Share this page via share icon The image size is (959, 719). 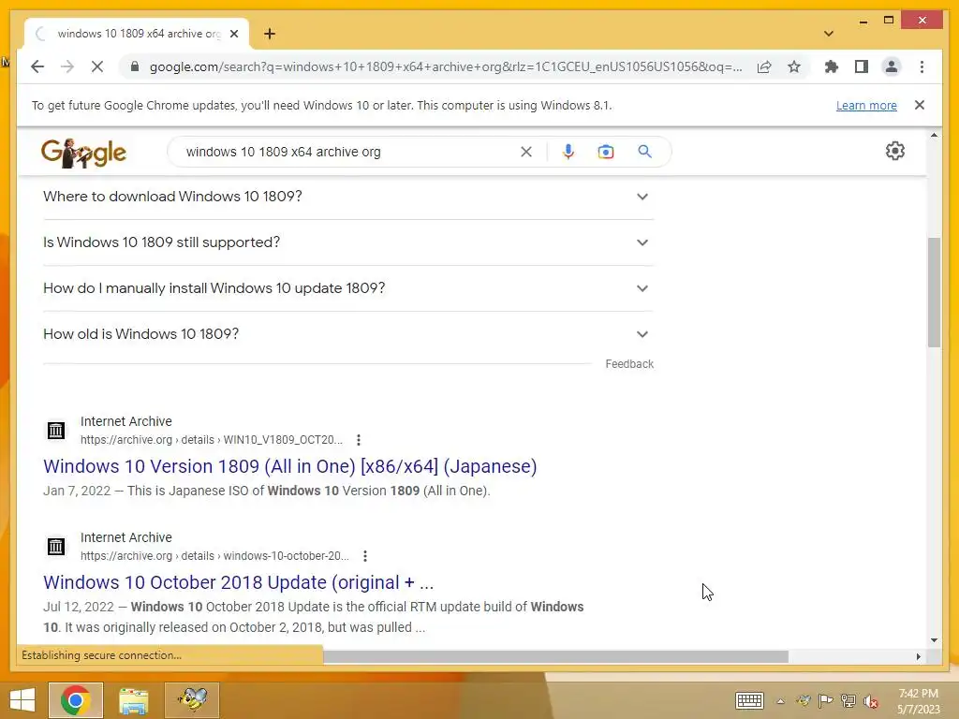point(764,66)
